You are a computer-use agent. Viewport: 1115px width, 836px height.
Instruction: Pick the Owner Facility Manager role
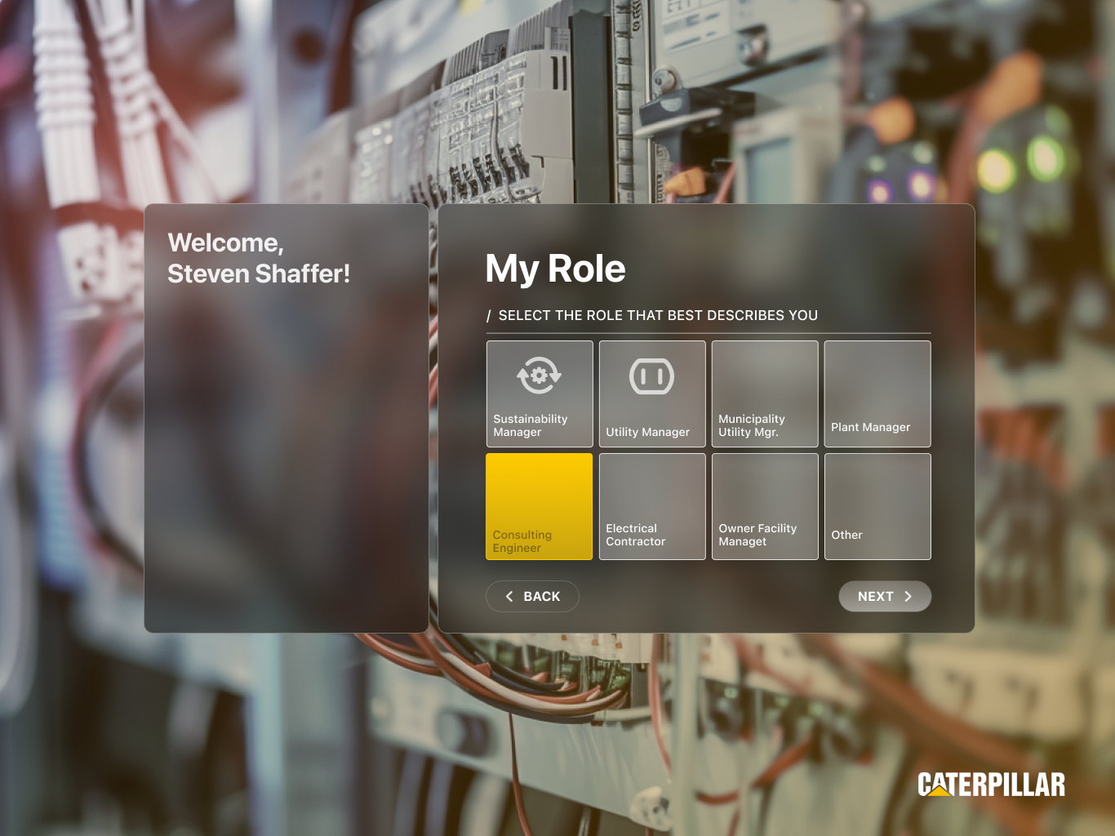tap(765, 506)
